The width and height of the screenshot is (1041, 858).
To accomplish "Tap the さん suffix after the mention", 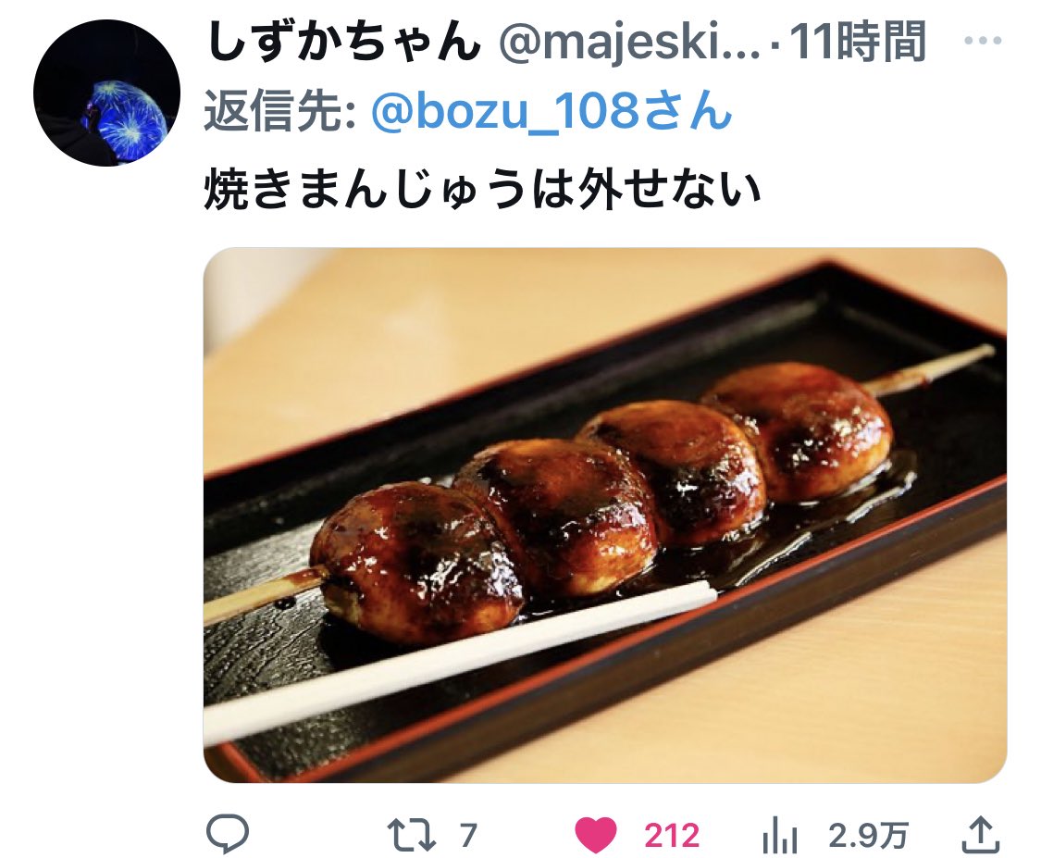I will pyautogui.click(x=687, y=110).
